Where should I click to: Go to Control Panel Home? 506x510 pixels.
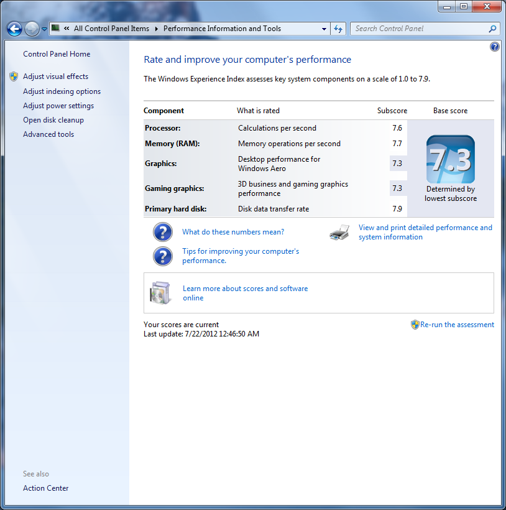tap(57, 54)
